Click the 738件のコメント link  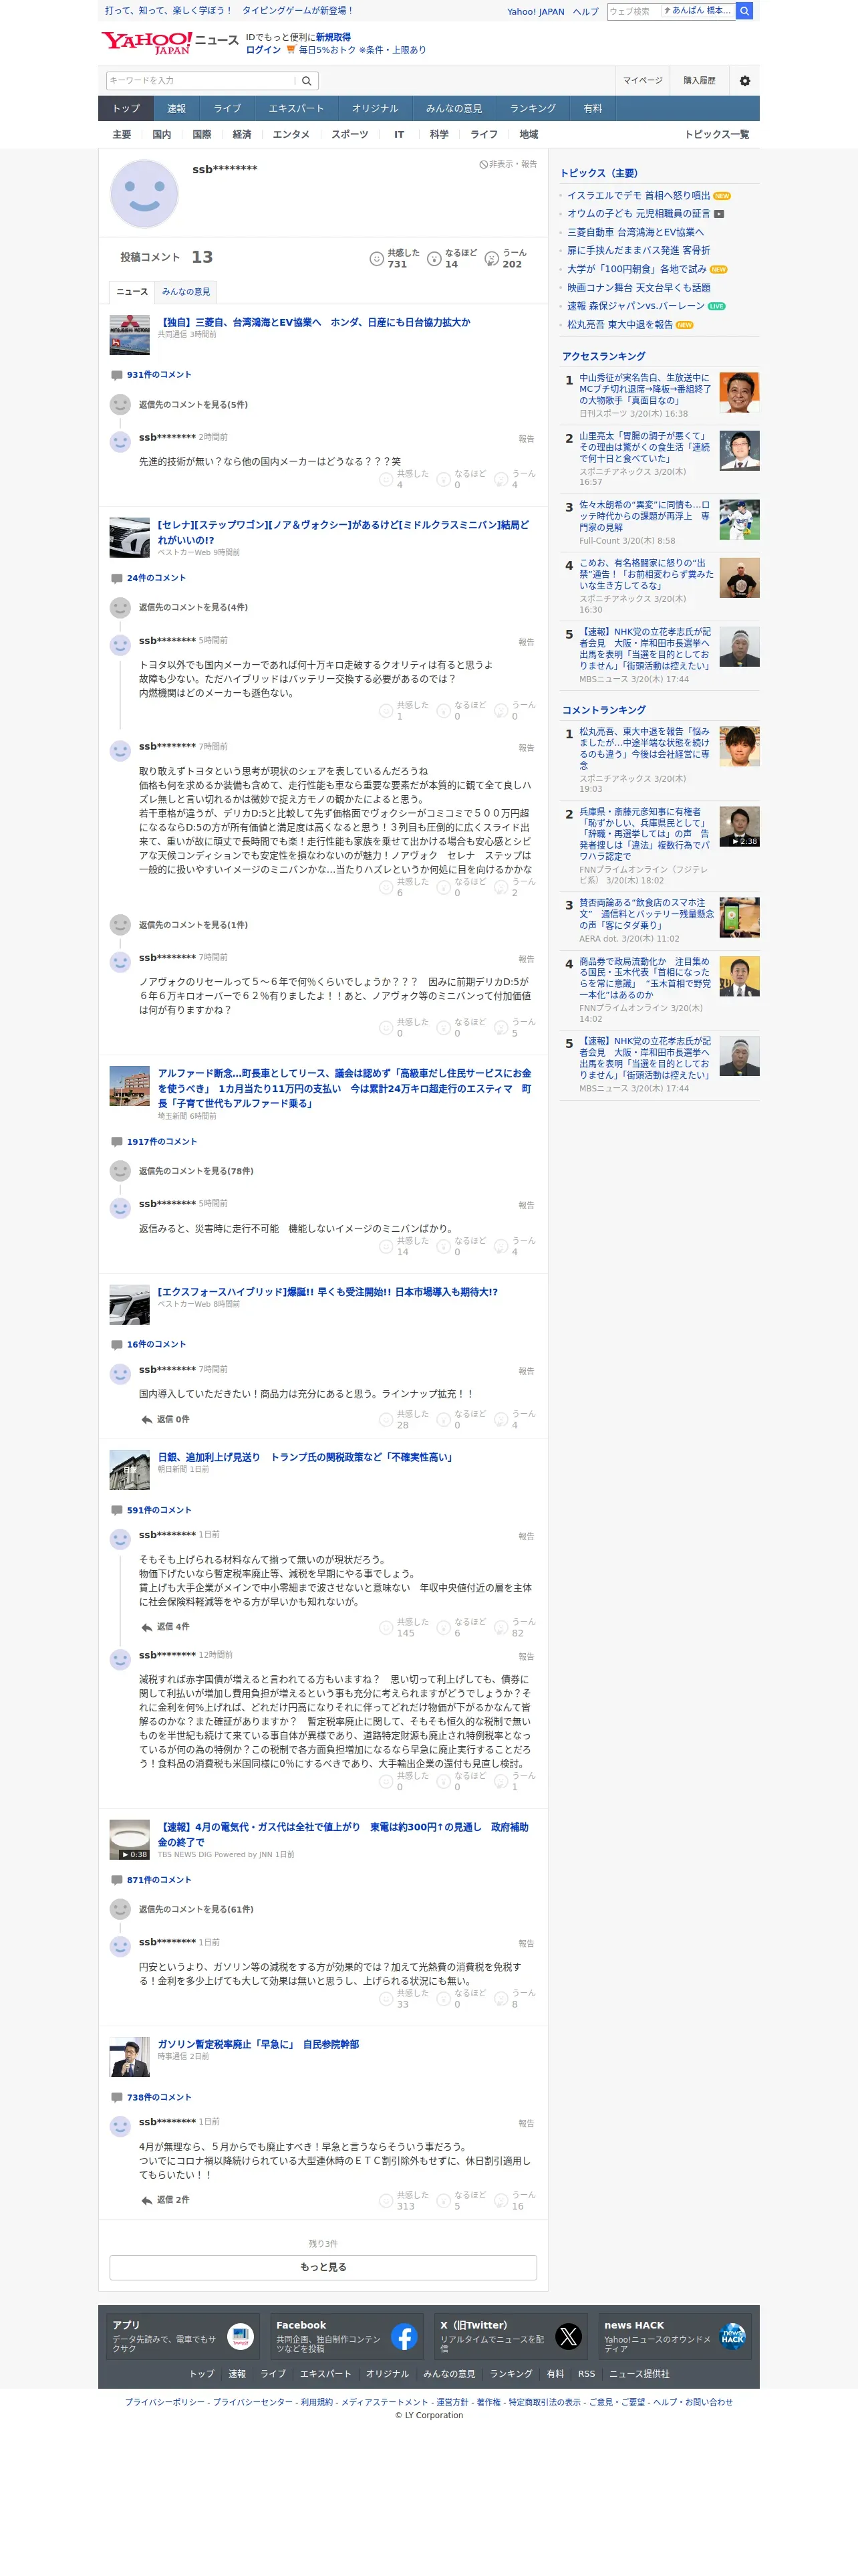point(159,2098)
